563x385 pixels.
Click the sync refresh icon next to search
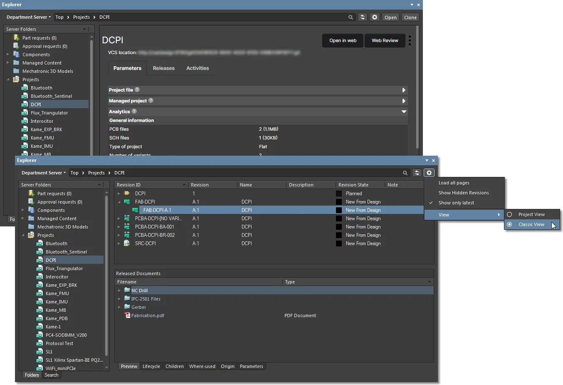click(x=361, y=17)
